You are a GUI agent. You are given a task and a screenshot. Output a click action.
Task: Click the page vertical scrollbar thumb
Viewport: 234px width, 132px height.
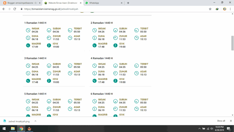tap(233, 43)
